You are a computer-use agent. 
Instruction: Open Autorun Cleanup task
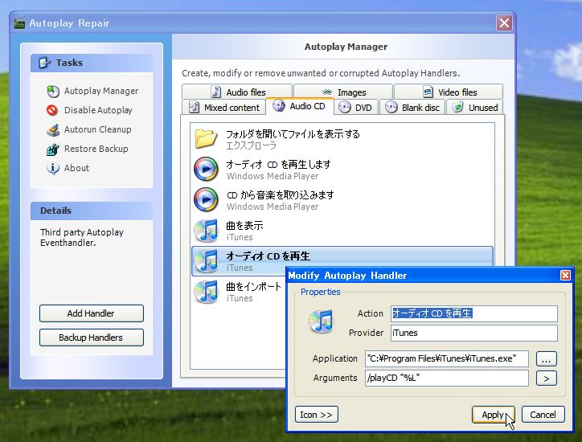97,129
